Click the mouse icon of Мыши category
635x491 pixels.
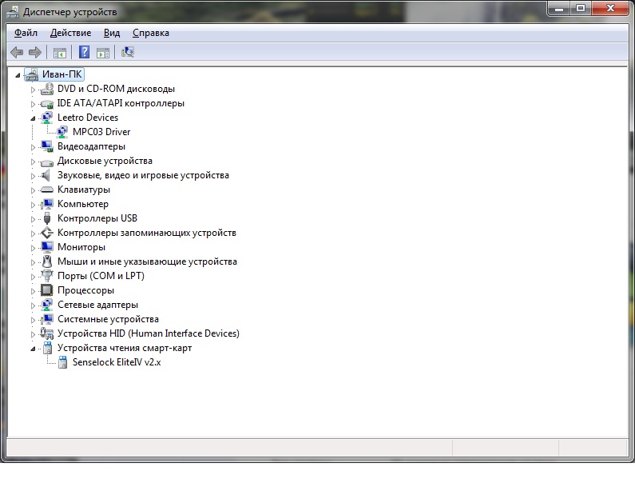coord(47,261)
